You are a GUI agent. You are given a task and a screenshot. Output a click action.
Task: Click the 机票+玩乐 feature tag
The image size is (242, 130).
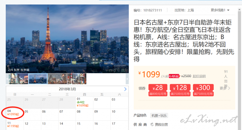pyautogui.click(x=159, y=116)
